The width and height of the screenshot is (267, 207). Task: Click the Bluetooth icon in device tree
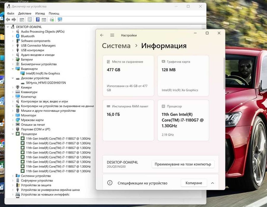pos(18,36)
